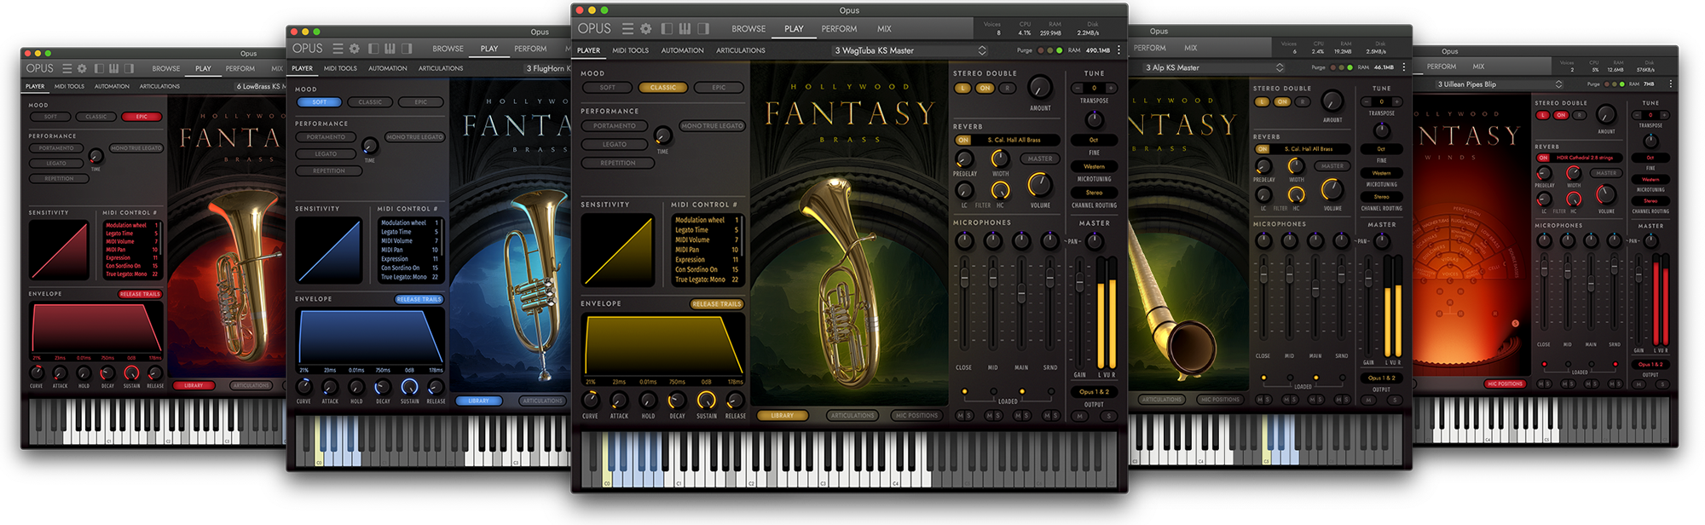The image size is (1705, 525).
Task: Open the 3 Uilleann Pipes Blip instrument selector
Action: [1500, 84]
